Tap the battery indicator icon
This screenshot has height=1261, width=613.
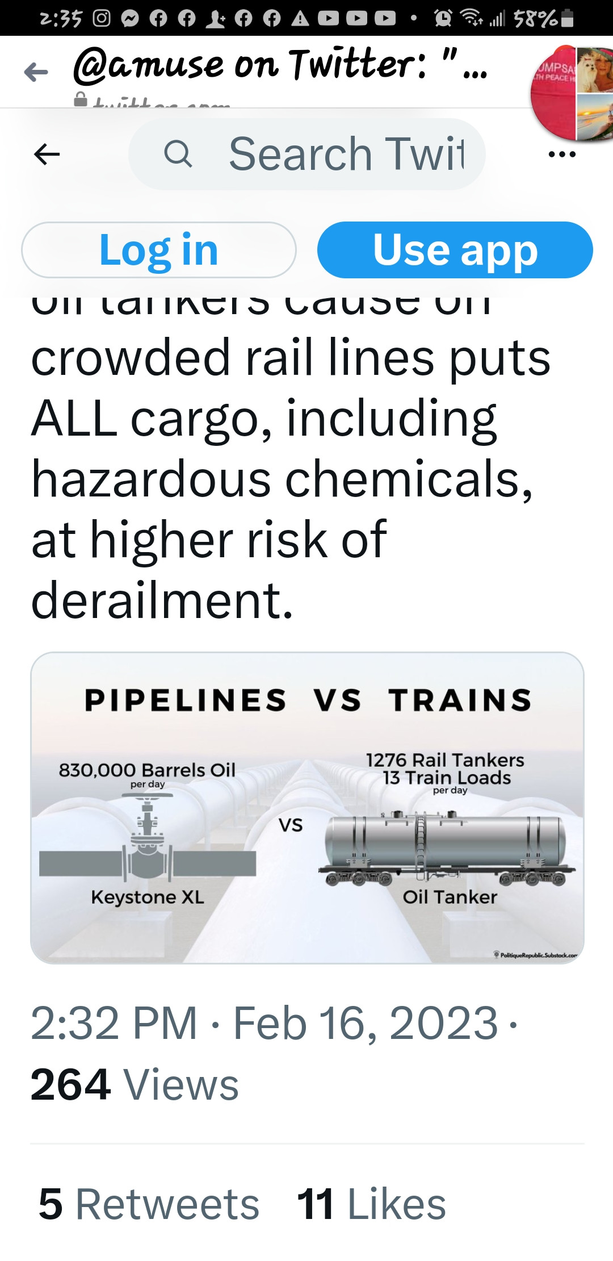coord(566,18)
